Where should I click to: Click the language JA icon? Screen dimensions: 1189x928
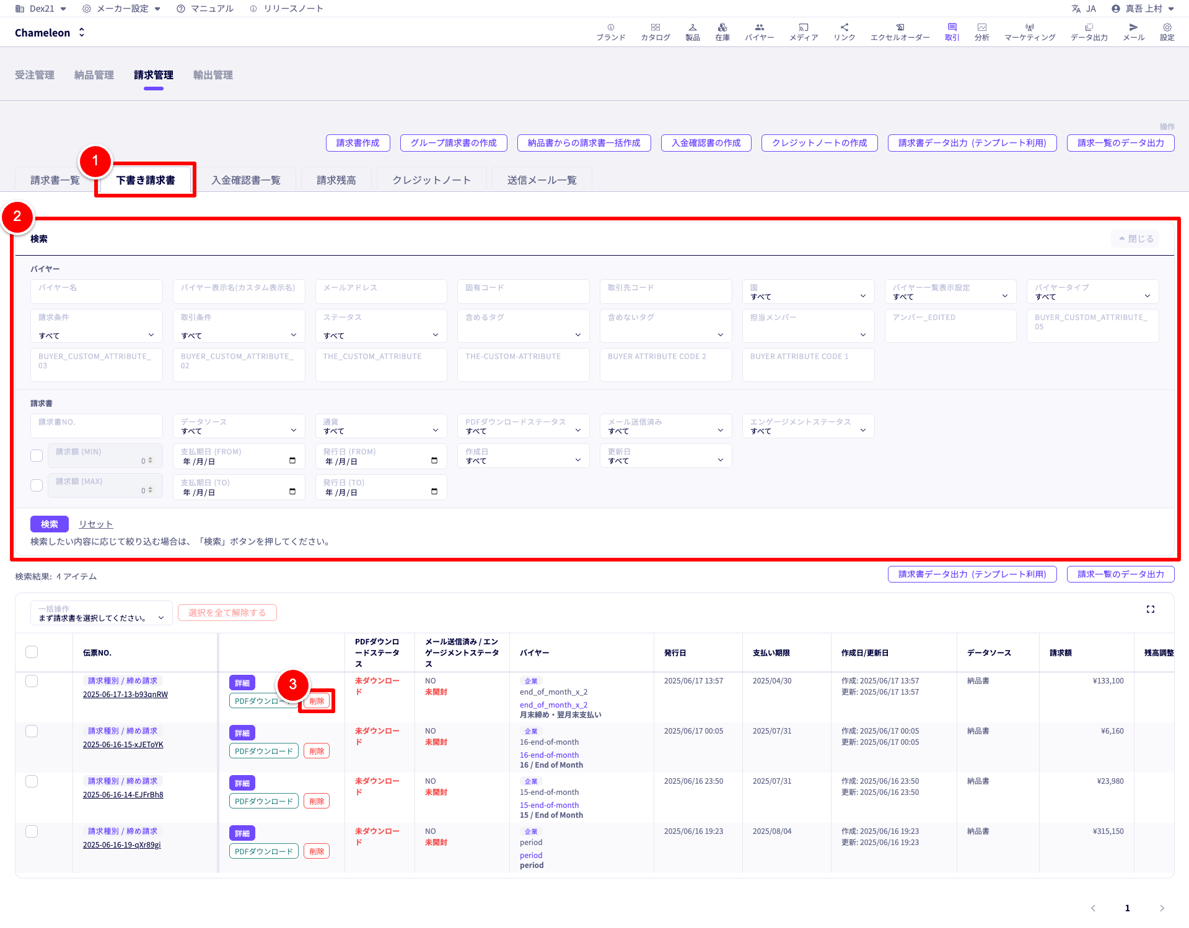click(x=1084, y=9)
